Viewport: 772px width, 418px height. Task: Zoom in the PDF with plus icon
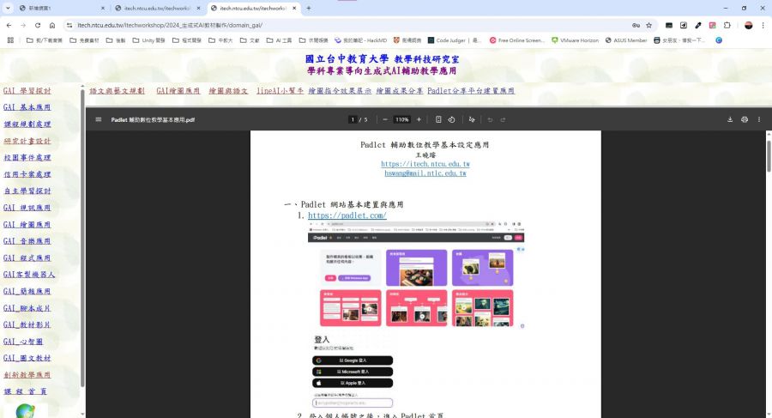[x=419, y=119]
